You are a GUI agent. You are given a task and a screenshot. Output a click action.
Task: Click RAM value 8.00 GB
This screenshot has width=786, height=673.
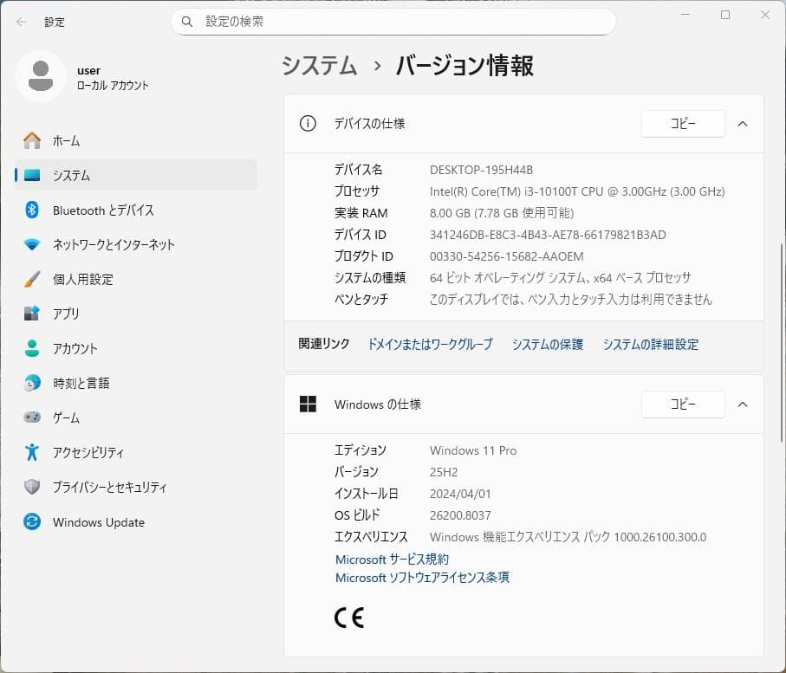(501, 213)
